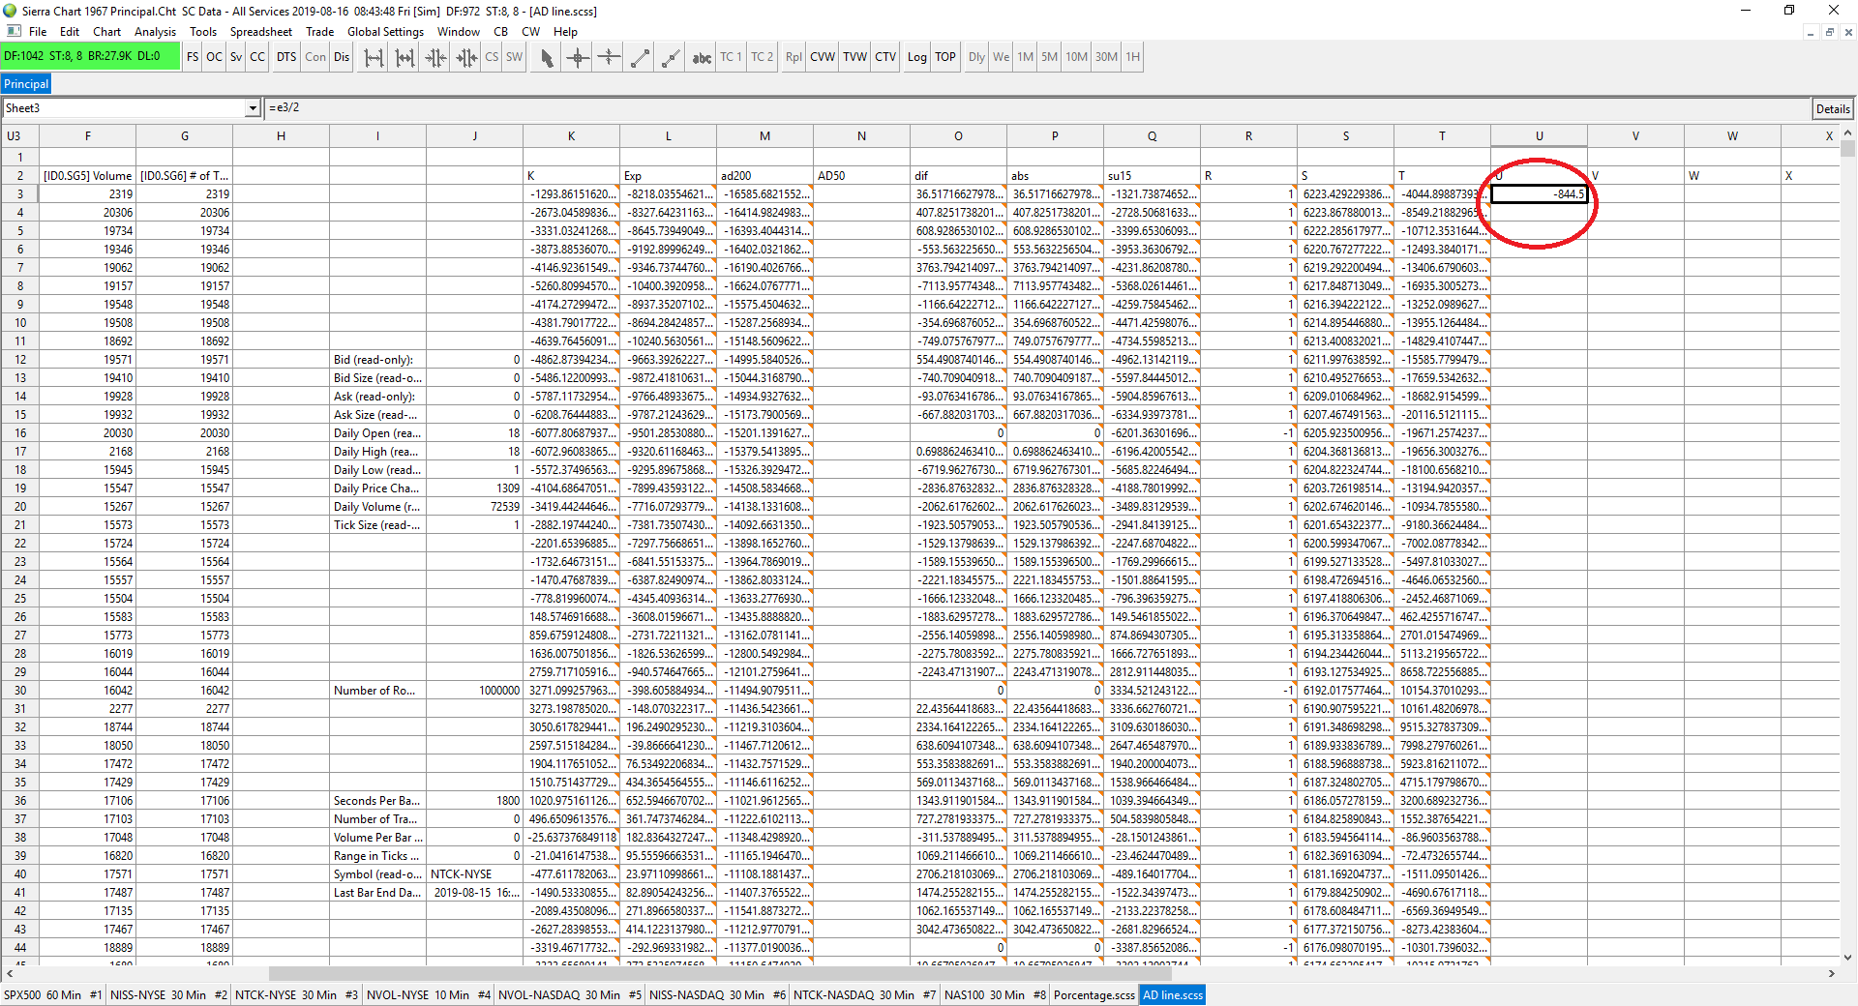Viewport: 1858px width, 1006px height.
Task: Click the cell showing 1000000
Action: pyautogui.click(x=474, y=691)
